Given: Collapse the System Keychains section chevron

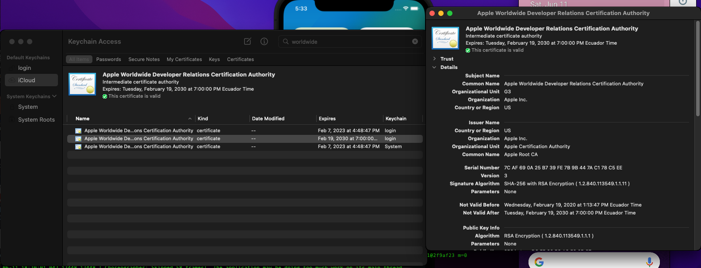Looking at the screenshot, I should click(54, 96).
